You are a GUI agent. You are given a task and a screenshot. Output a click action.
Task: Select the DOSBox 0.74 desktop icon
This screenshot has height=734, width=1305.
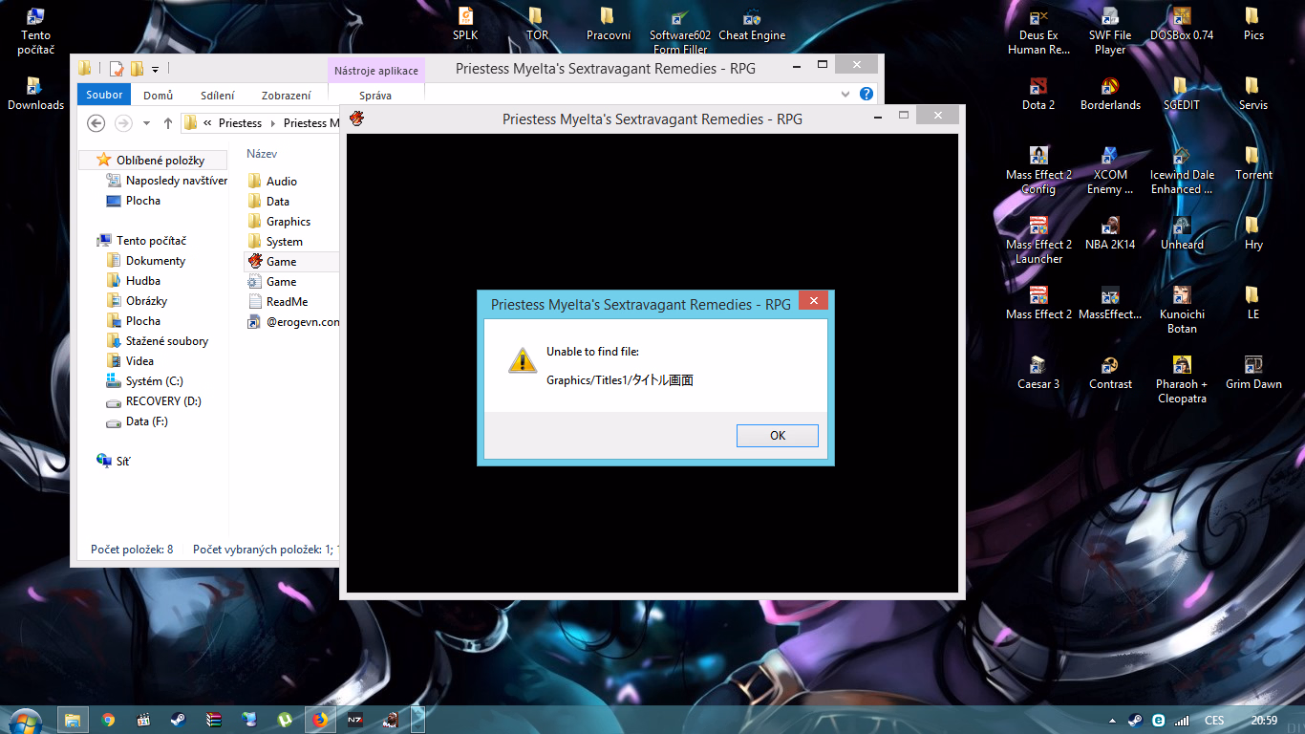pos(1182,27)
